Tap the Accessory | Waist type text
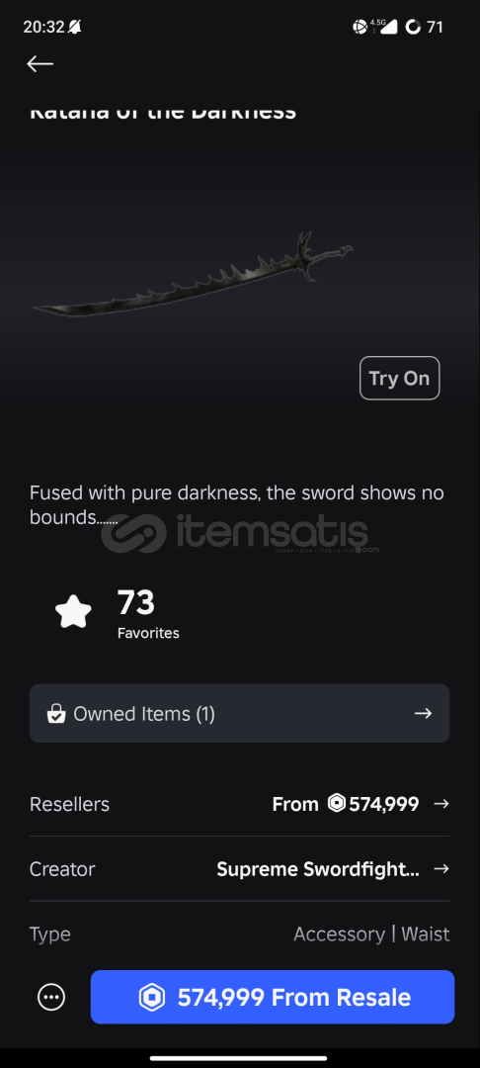480x1068 pixels. click(371, 934)
